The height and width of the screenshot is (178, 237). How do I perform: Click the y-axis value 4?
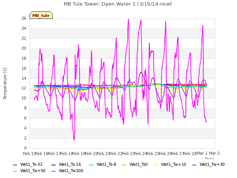click(x=25, y=128)
